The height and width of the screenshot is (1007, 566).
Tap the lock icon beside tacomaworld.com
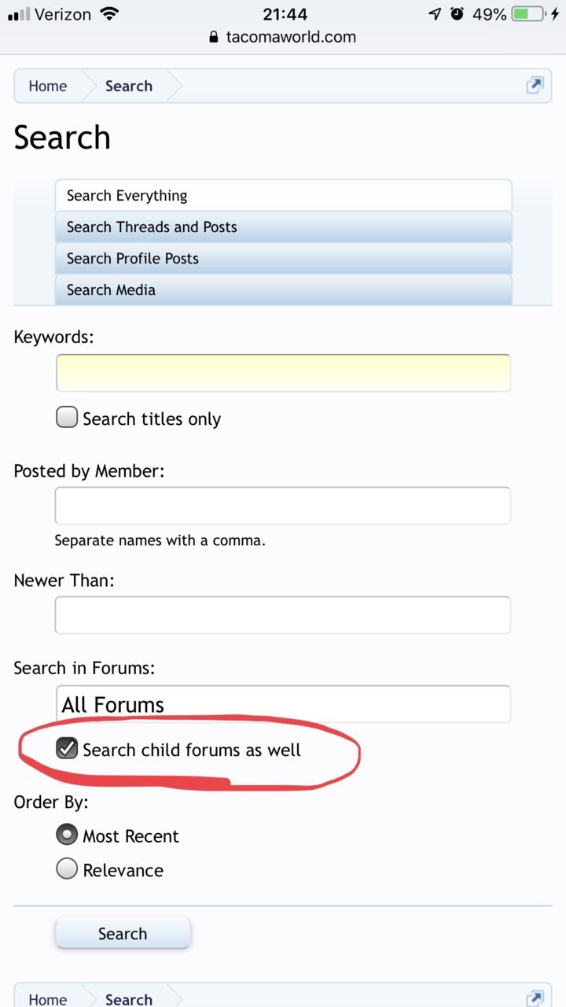[x=213, y=37]
